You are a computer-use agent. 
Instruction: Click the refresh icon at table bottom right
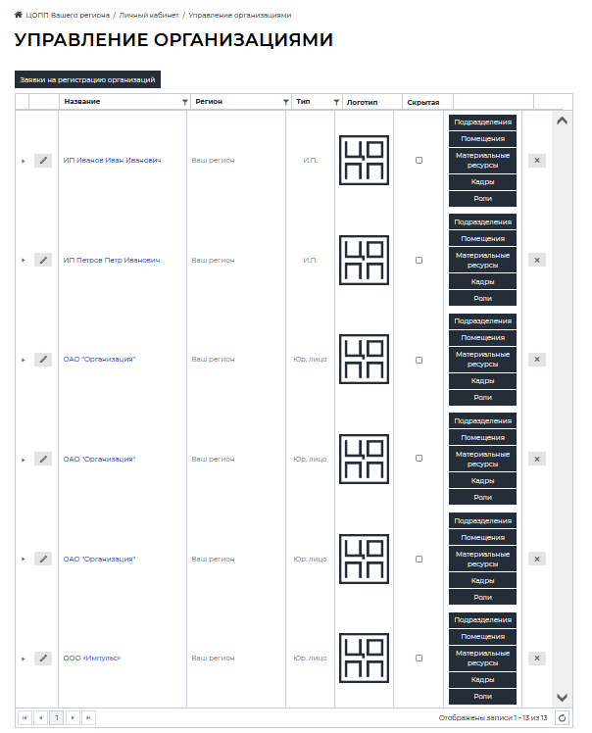click(x=562, y=717)
